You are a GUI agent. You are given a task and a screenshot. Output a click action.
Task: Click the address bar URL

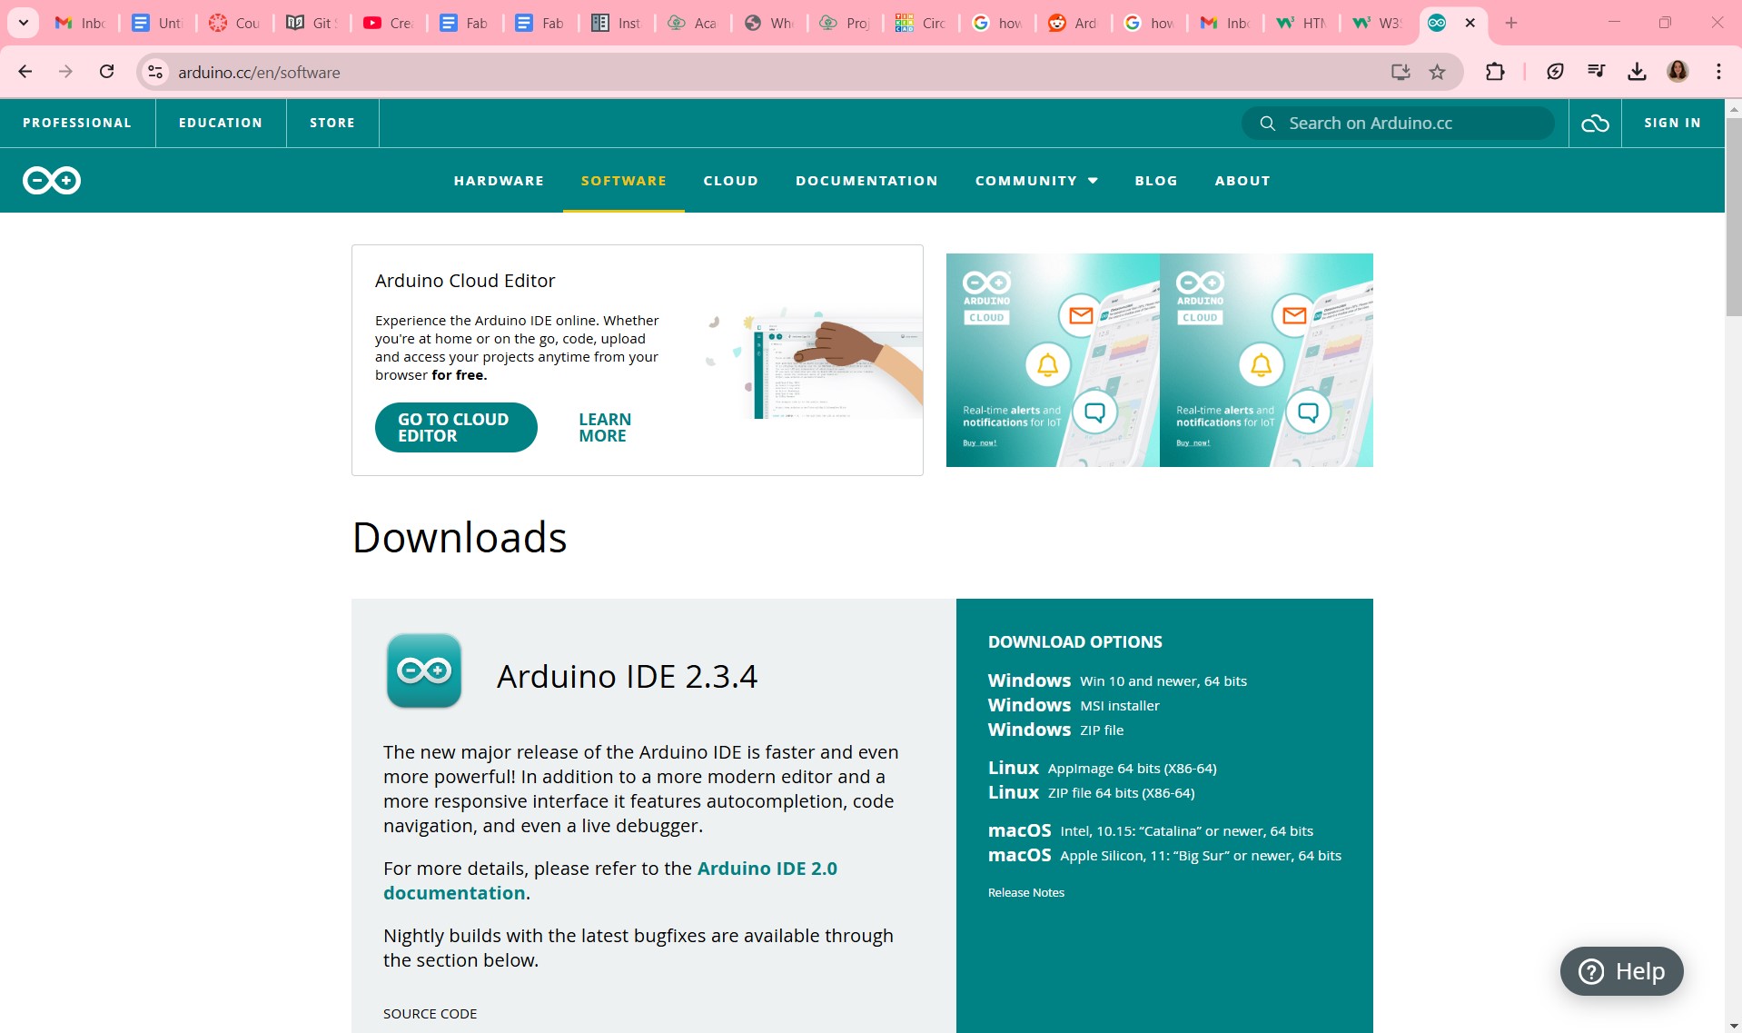click(x=259, y=72)
